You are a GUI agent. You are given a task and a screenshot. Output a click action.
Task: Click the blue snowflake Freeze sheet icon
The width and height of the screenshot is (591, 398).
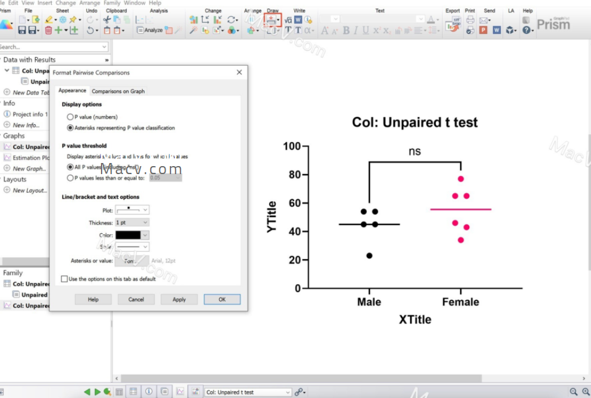63,20
